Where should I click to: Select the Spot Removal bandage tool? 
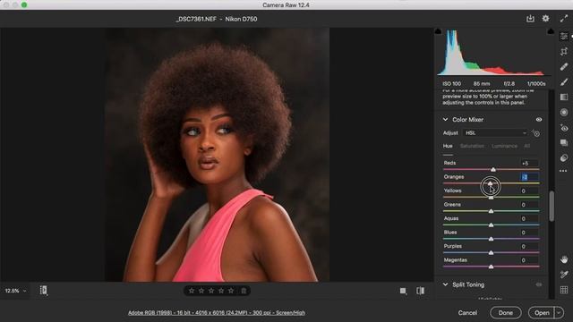click(x=564, y=66)
